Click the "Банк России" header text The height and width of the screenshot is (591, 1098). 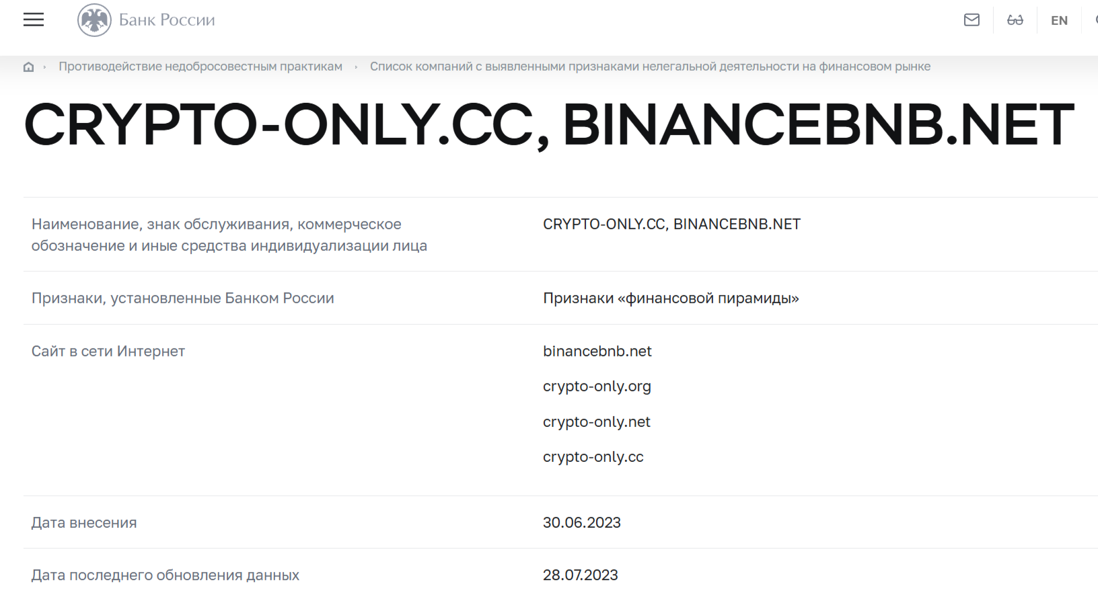click(x=167, y=20)
